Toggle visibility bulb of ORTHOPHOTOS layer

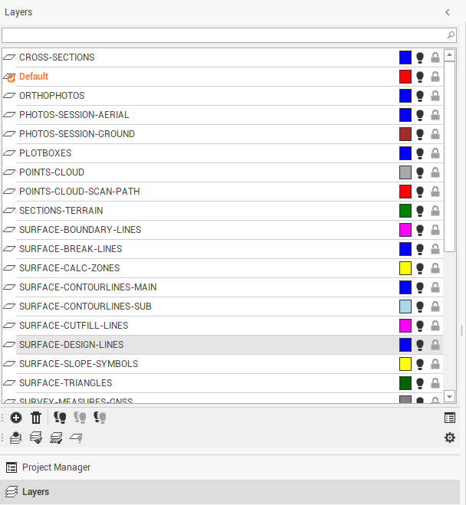coord(420,96)
